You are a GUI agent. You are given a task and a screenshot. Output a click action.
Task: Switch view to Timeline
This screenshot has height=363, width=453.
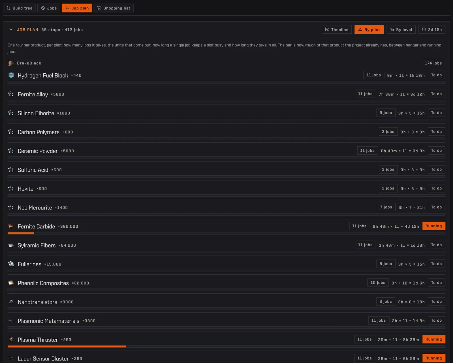click(x=337, y=29)
